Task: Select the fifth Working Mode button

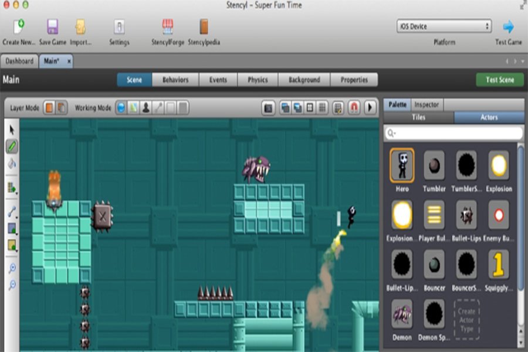Action: (x=170, y=108)
